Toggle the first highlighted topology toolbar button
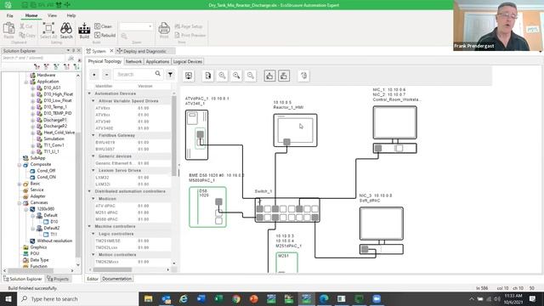The image size is (544, 306). coord(269,76)
